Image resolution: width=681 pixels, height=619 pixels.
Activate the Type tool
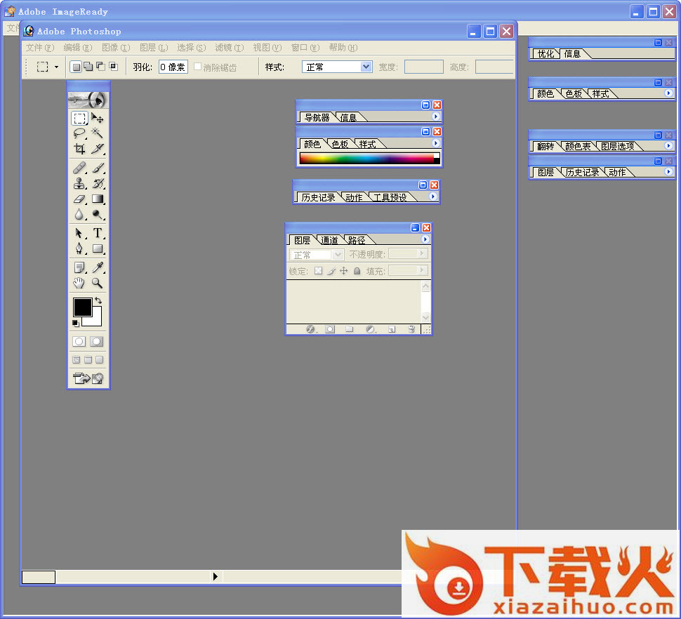pos(98,233)
